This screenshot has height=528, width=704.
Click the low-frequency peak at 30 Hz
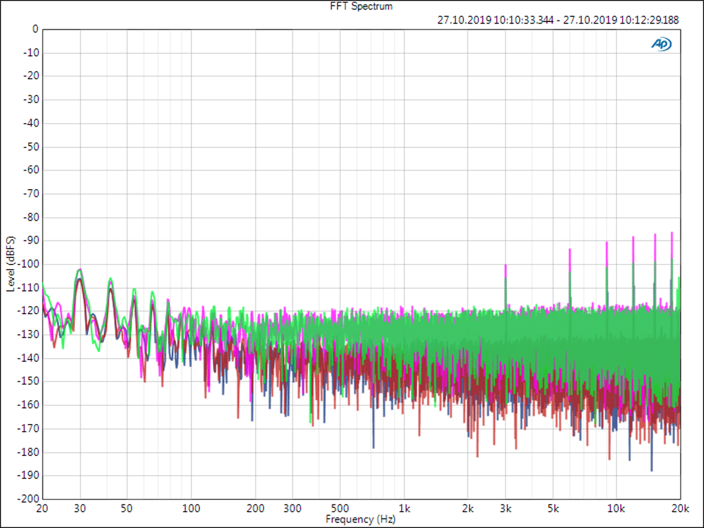pyautogui.click(x=80, y=270)
